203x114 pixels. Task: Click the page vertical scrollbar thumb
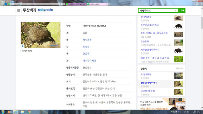(202, 22)
